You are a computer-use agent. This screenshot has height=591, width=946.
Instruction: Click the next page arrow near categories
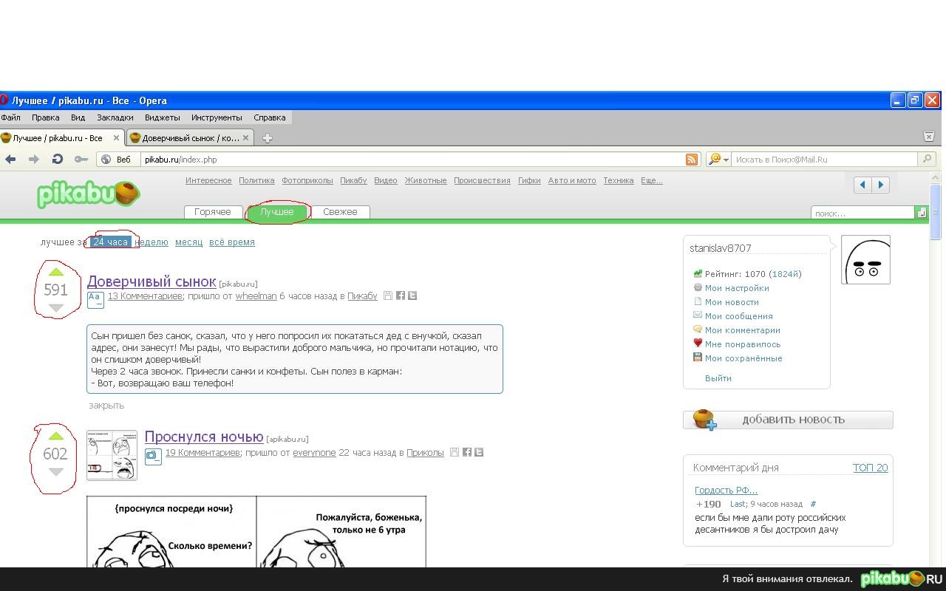coord(880,185)
